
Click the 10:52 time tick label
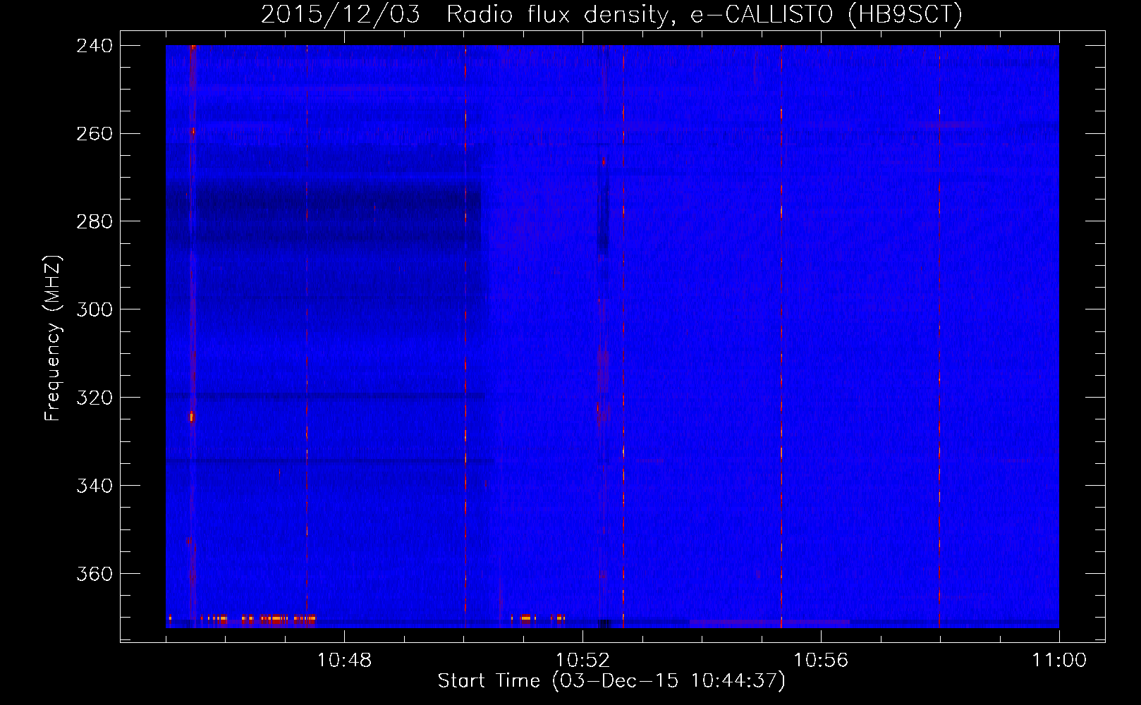point(582,661)
